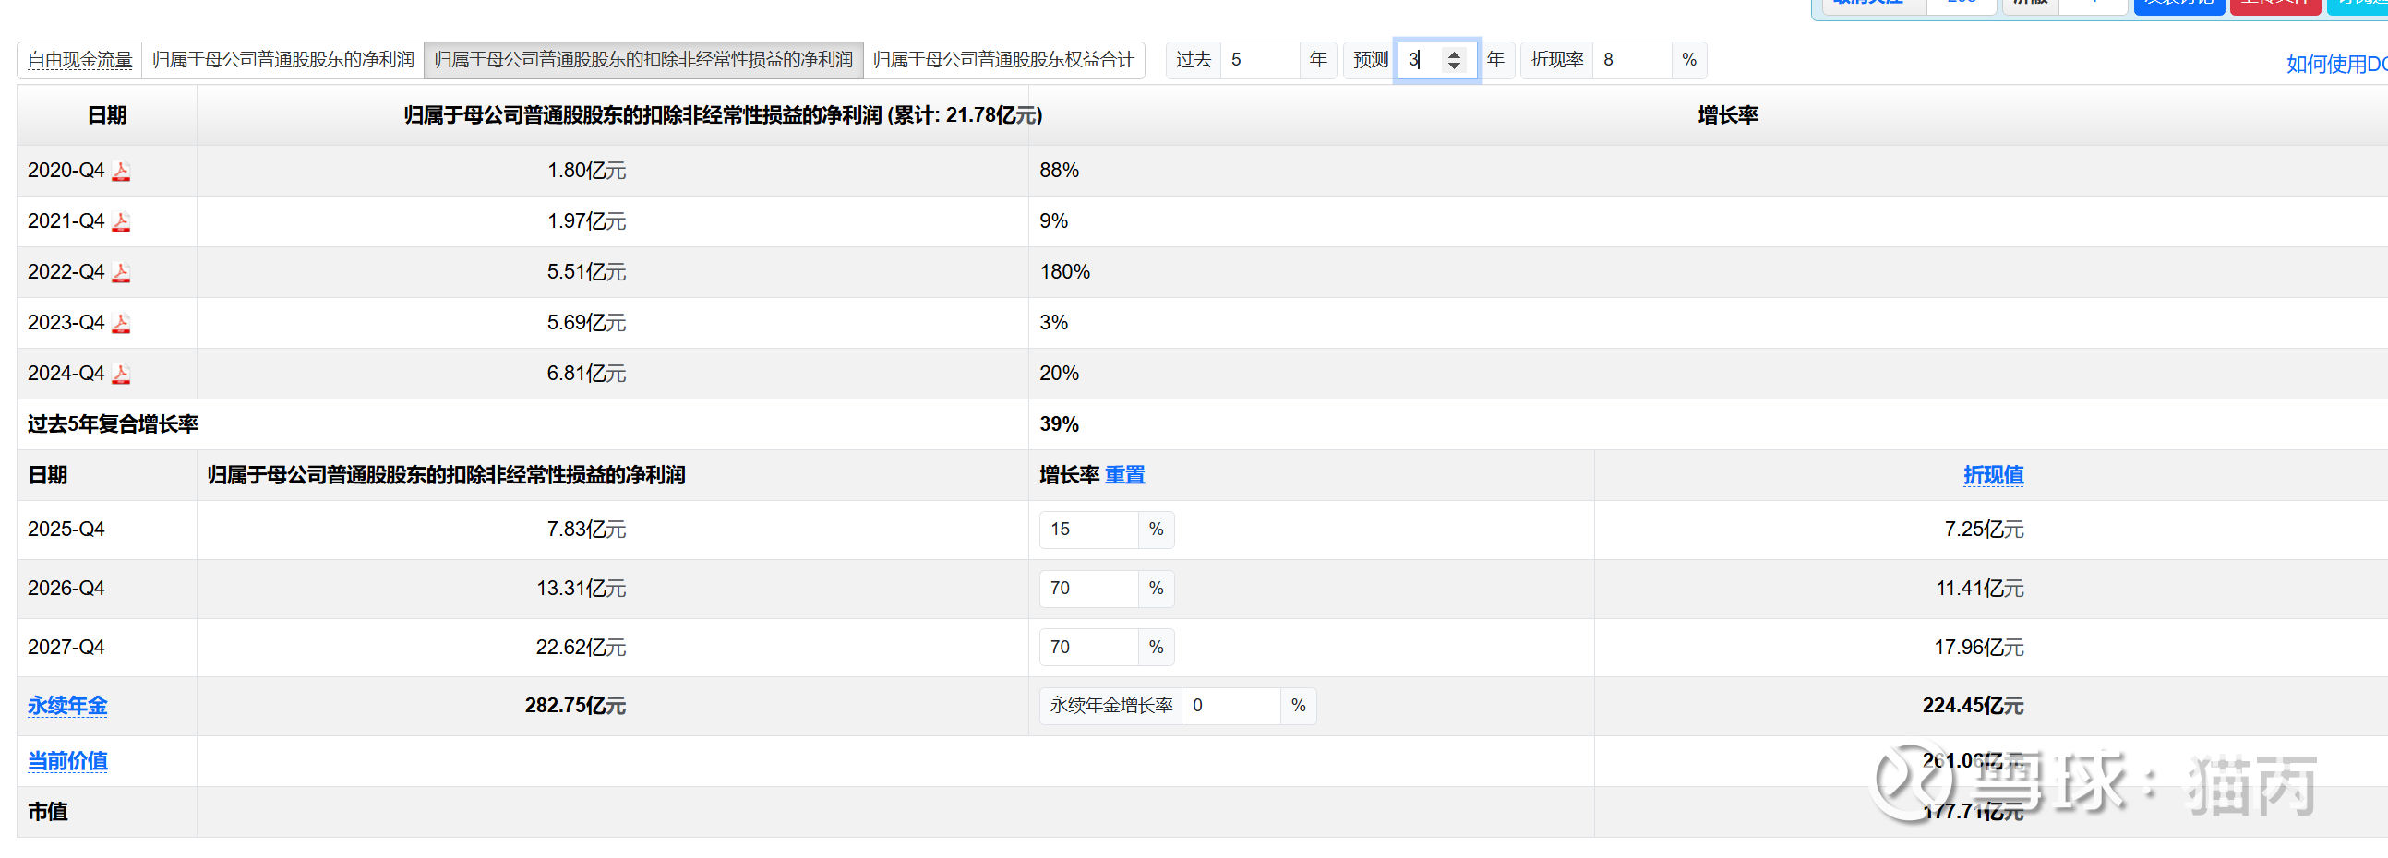Viewport: 2388px width, 858px height.
Task: Switch to the 自由现金流量 tab
Action: (x=79, y=60)
